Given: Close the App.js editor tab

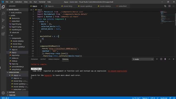Looking at the screenshot, I should (x=42, y=6).
